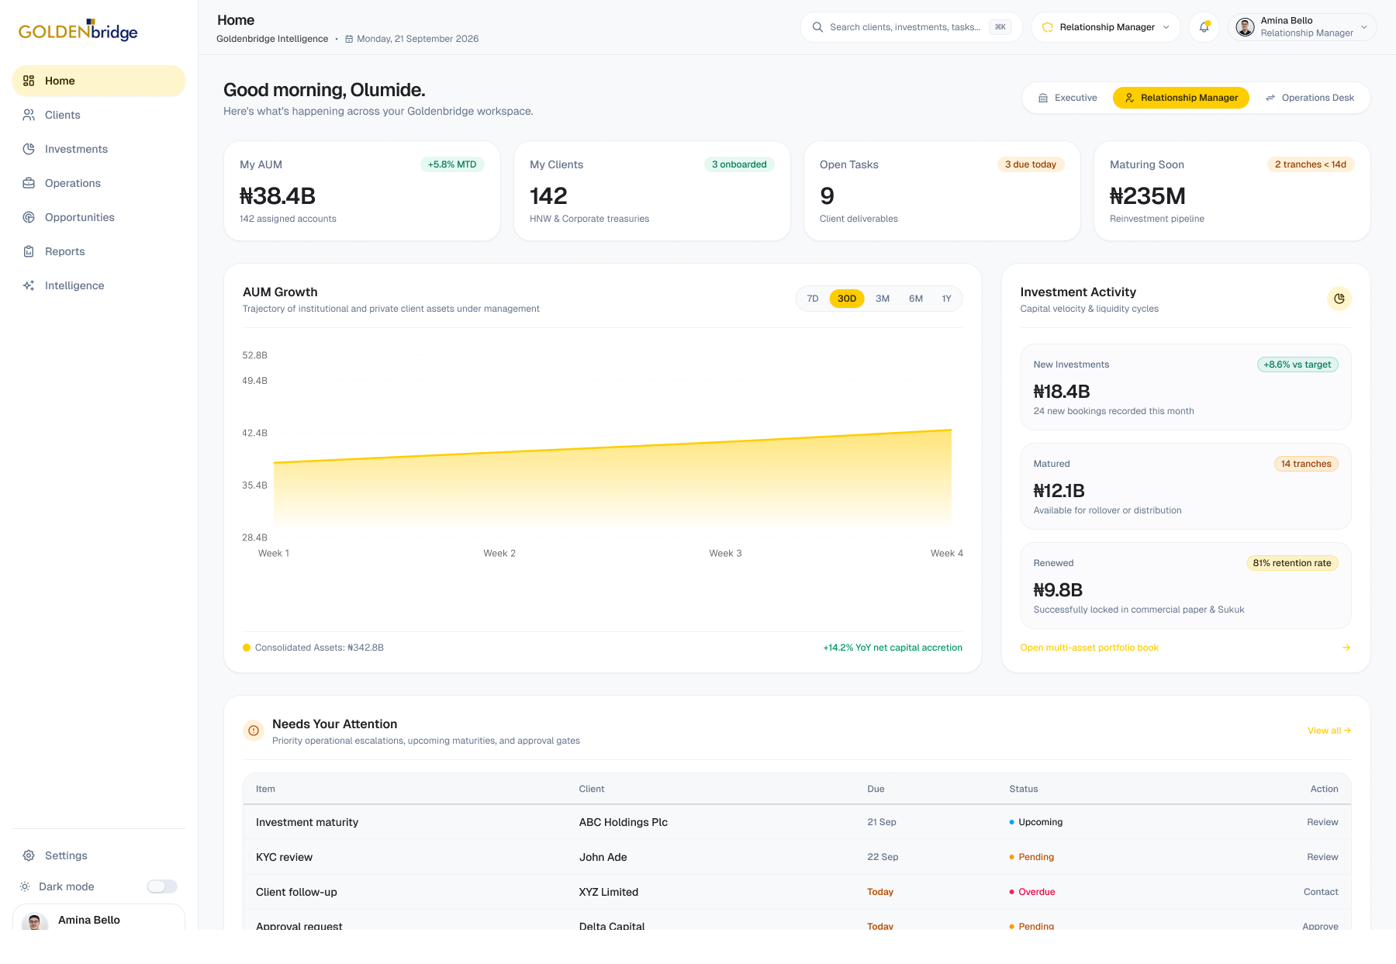Switch to the Operations Desk view tab
The width and height of the screenshot is (1396, 964).
point(1309,98)
